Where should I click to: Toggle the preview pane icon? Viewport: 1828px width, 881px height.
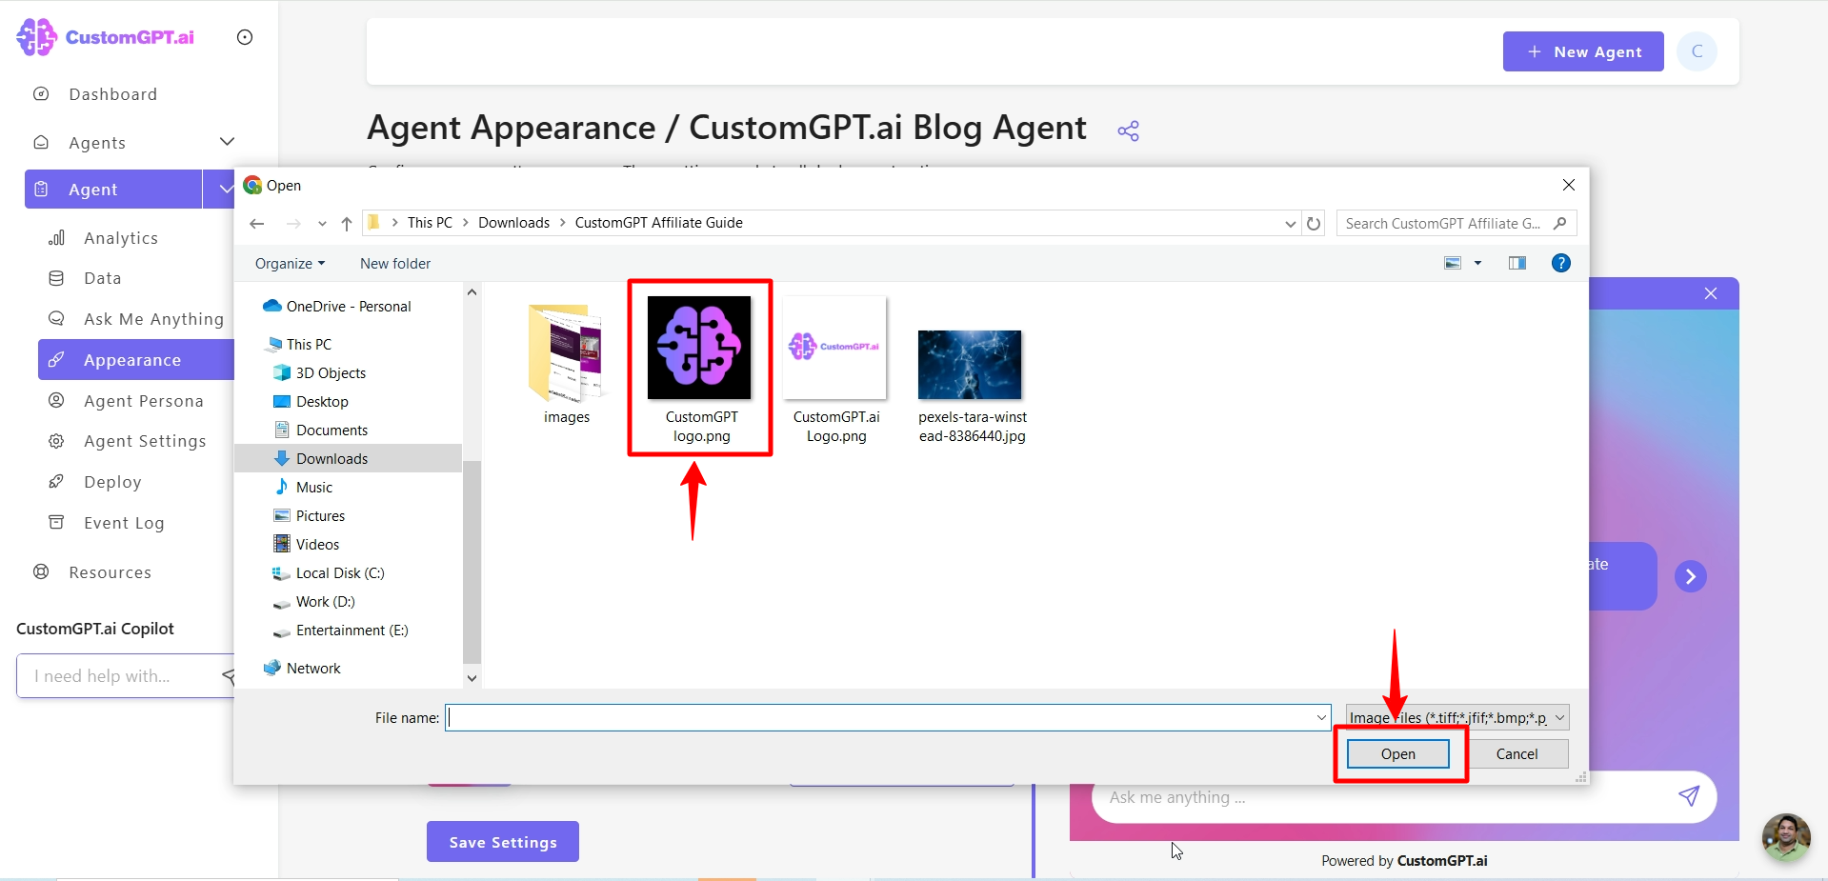1517,263
